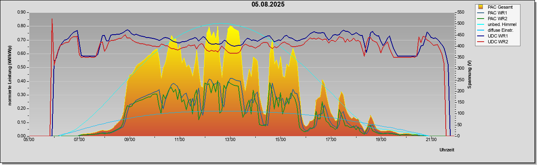The width and height of the screenshot is (537, 165).
Task: Click the 17:00 tick on time axis
Action: (330, 139)
